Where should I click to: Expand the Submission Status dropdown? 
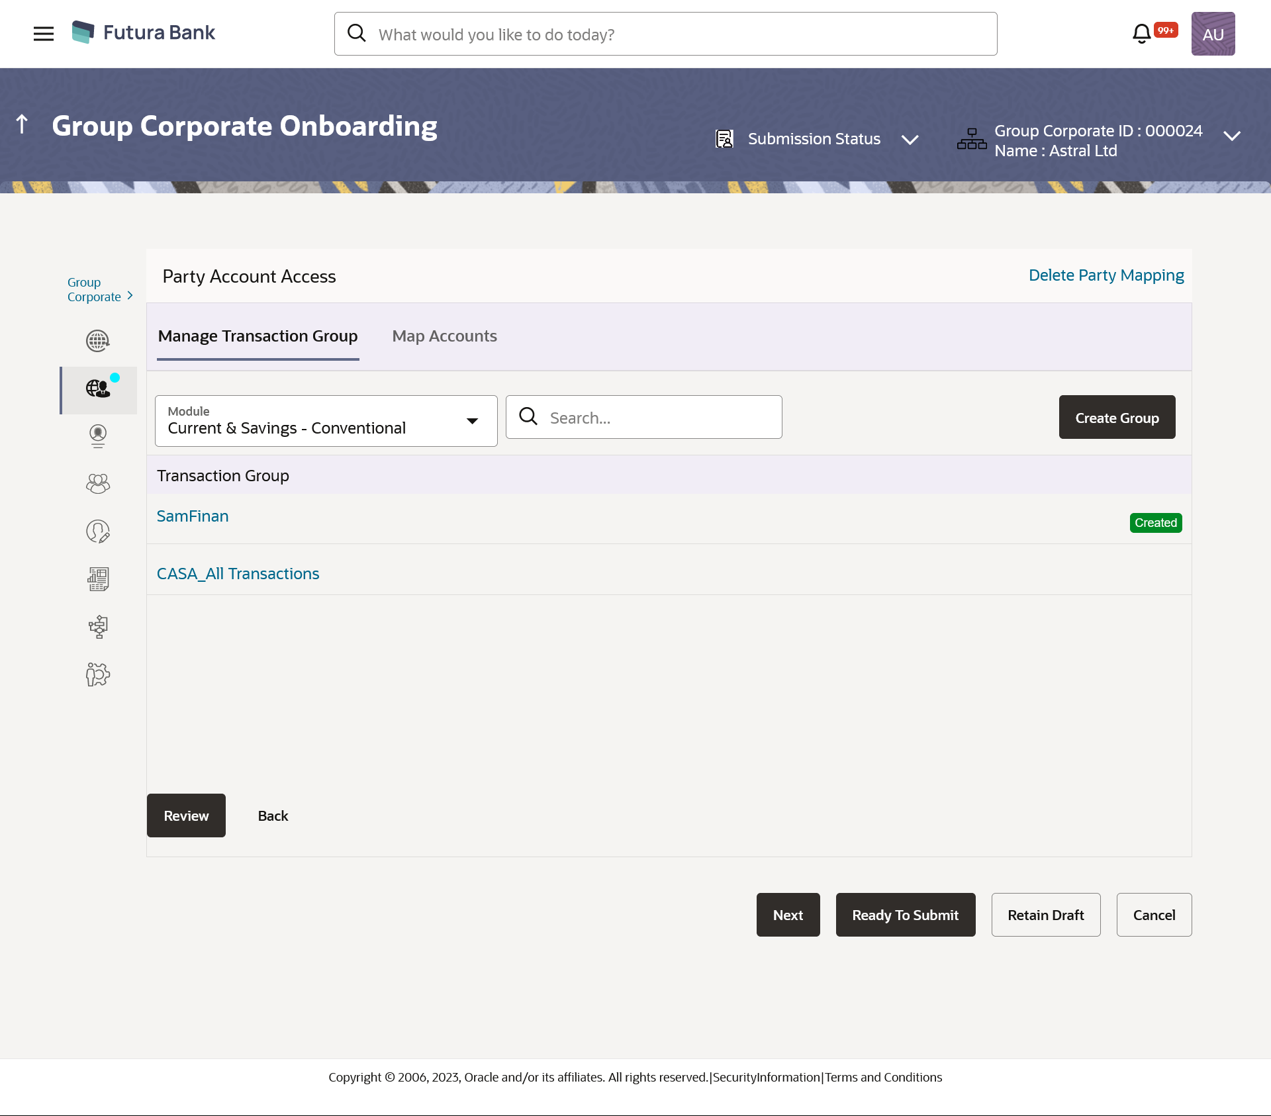click(910, 140)
